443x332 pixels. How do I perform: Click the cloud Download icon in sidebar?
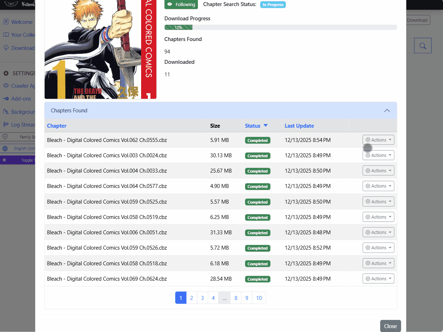tap(6, 48)
